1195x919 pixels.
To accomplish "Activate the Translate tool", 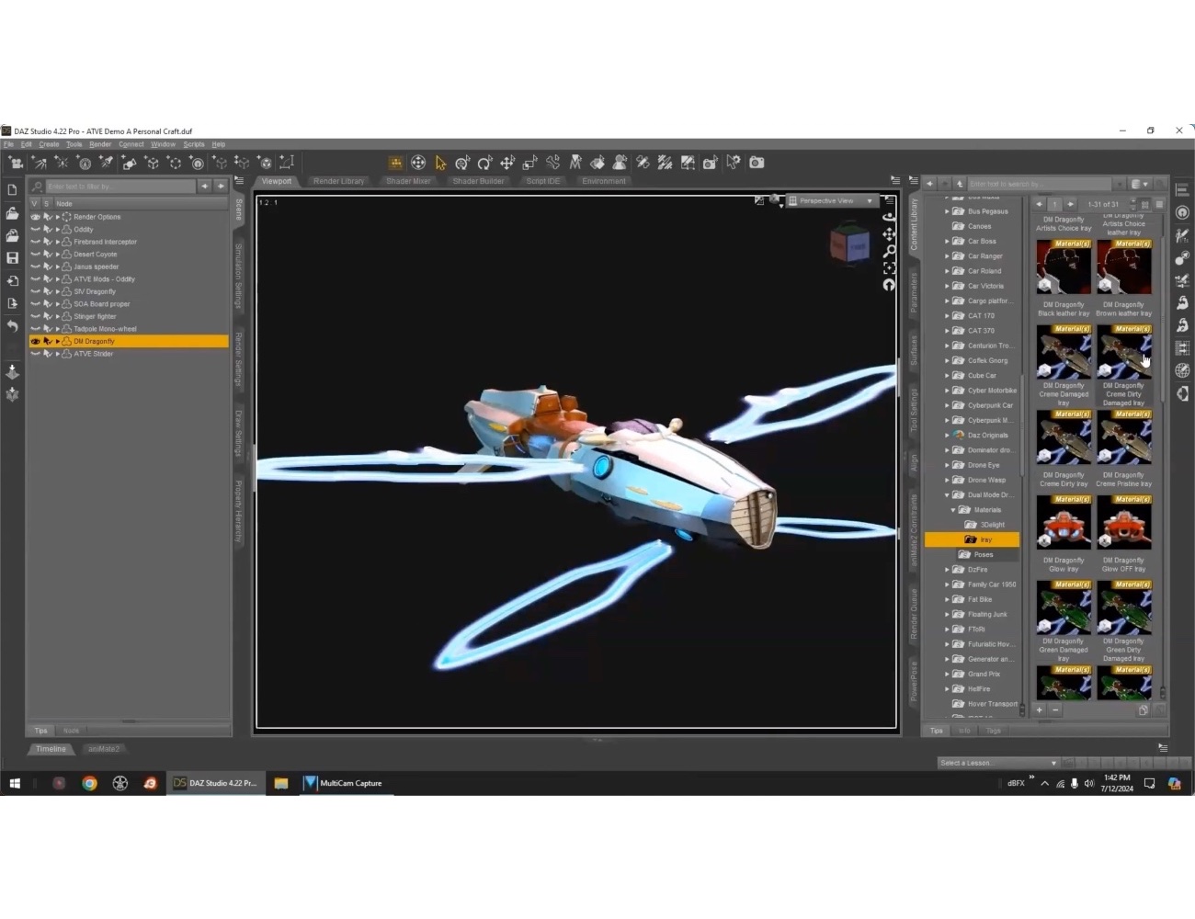I will 507,163.
